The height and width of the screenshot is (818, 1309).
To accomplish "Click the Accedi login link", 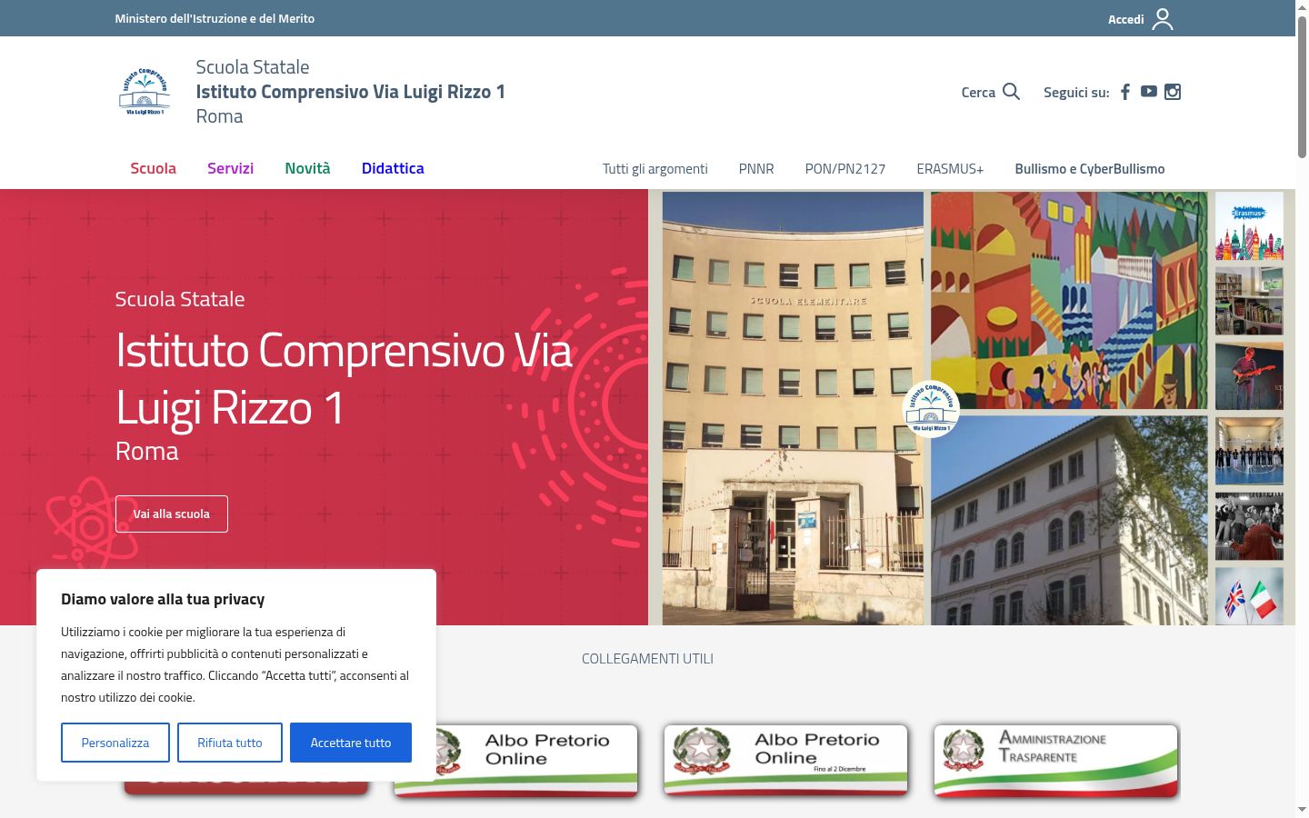I will point(1125,19).
